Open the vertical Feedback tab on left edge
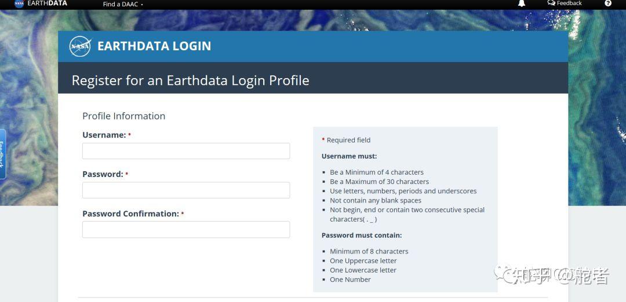Screen dimensions: 626x302 pyautogui.click(x=2, y=154)
